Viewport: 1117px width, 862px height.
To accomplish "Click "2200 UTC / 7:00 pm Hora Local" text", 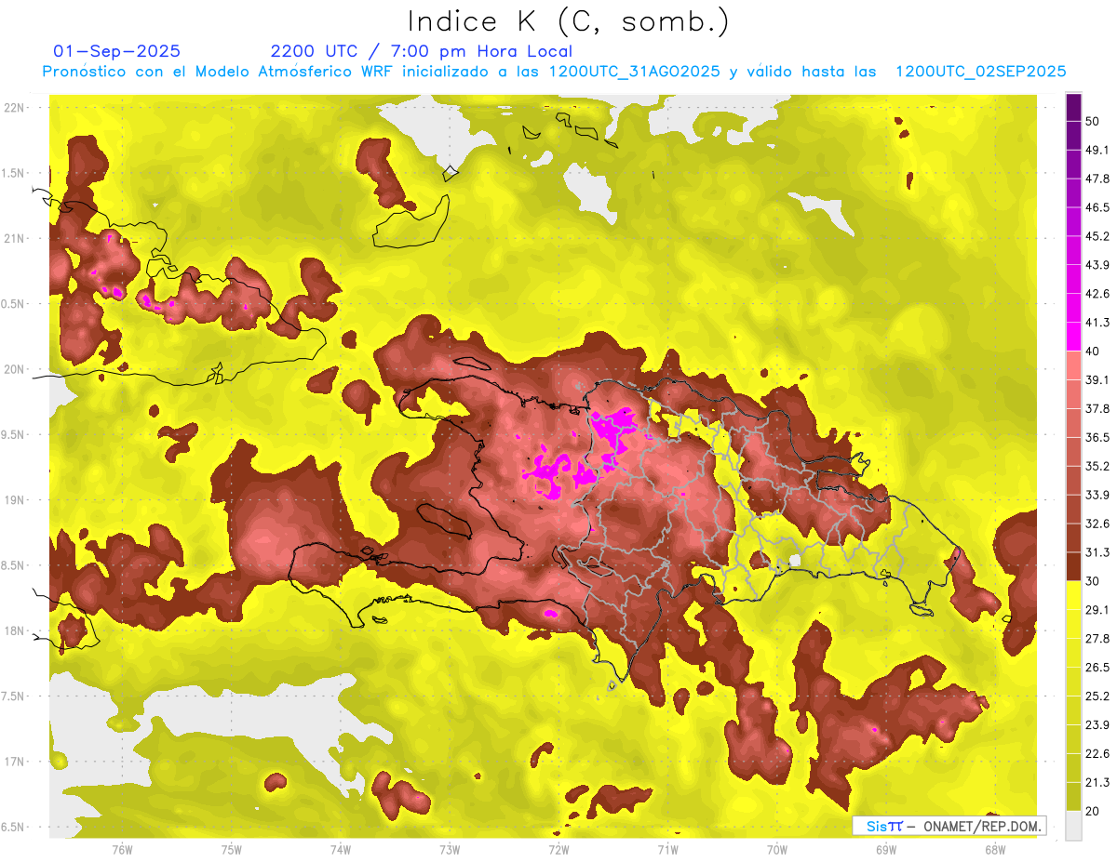I will pyautogui.click(x=421, y=51).
